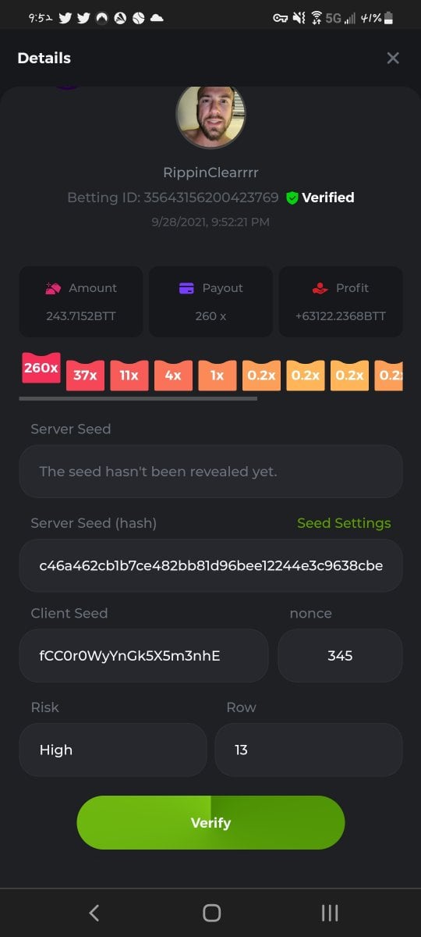The image size is (421, 937).
Task: Tap the purple Payout card icon
Action: [186, 288]
